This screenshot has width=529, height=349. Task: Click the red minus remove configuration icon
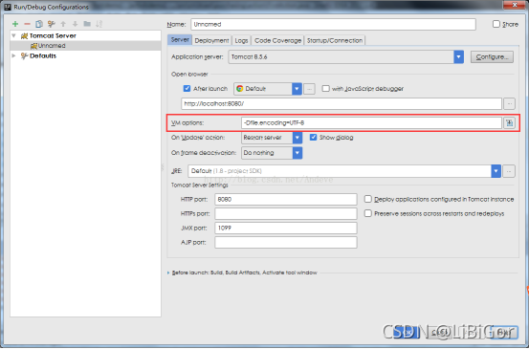click(28, 24)
